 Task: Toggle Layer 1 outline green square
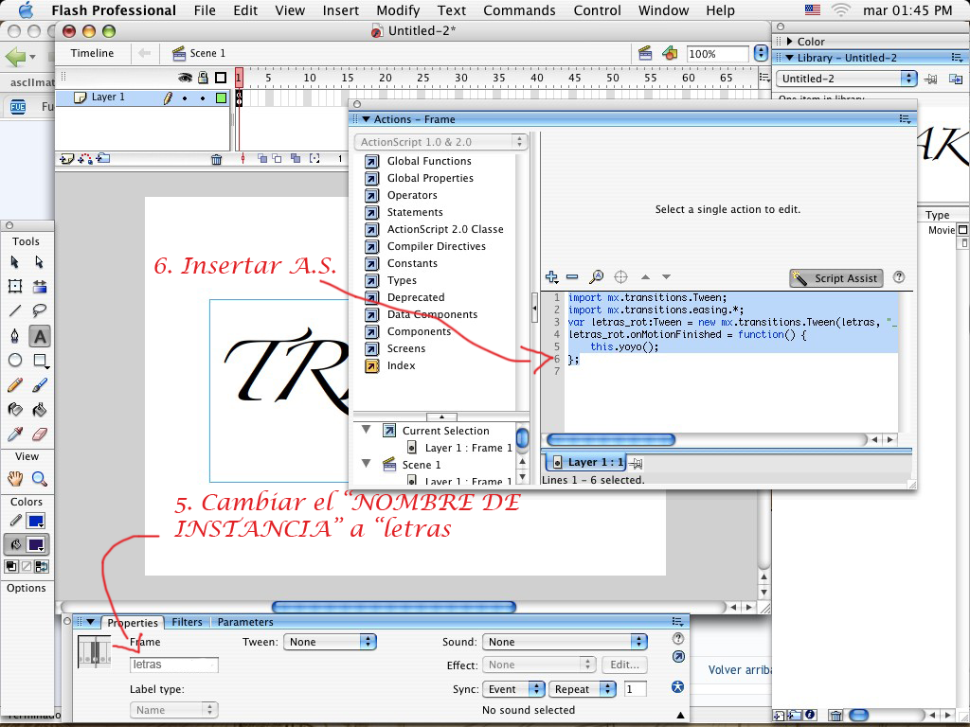(221, 98)
